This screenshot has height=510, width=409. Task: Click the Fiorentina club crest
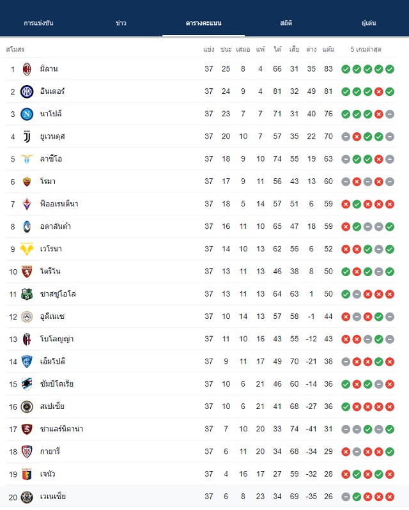coord(27,204)
